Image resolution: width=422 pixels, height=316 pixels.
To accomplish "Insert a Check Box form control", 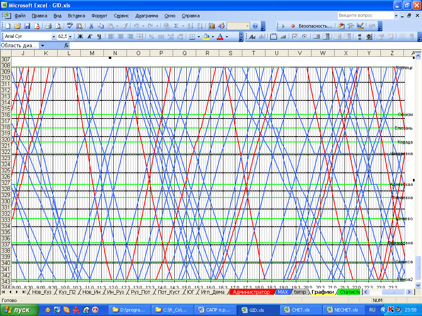I will click(x=295, y=37).
